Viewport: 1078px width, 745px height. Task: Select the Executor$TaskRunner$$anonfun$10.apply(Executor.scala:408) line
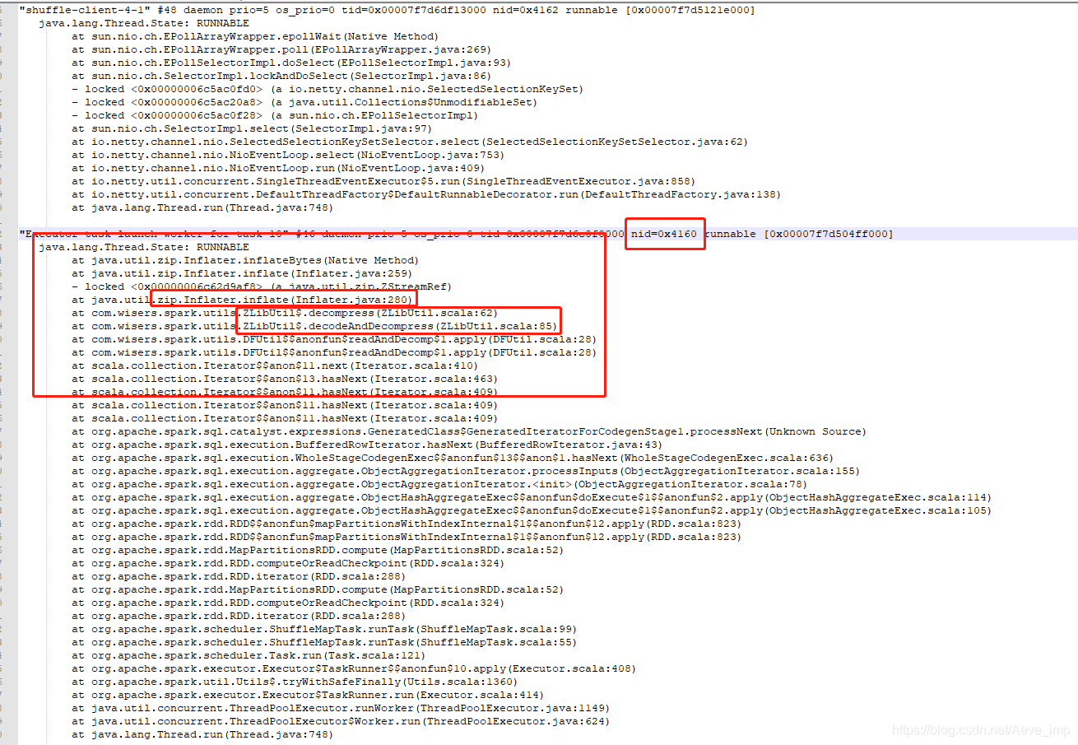pos(354,668)
